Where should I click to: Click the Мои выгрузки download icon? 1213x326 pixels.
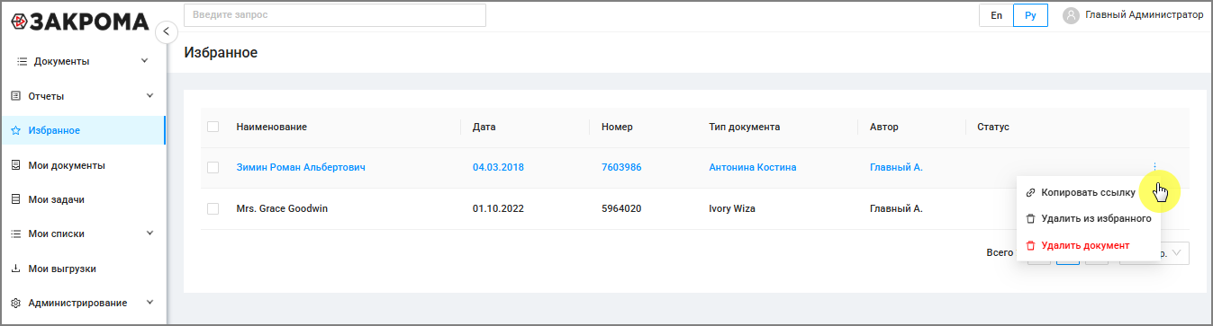pos(15,269)
